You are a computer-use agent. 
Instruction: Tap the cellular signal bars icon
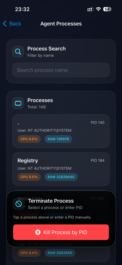tap(90, 9)
